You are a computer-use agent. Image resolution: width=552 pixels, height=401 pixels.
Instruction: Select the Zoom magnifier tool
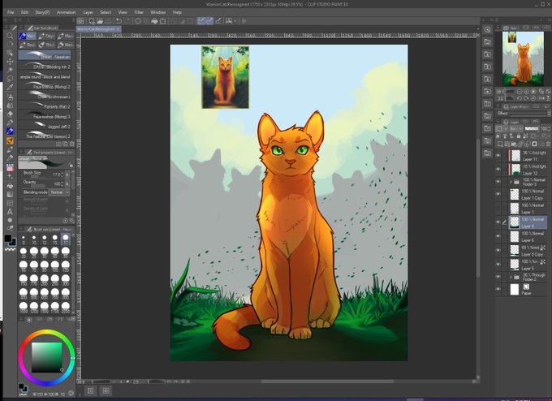pyautogui.click(x=10, y=36)
